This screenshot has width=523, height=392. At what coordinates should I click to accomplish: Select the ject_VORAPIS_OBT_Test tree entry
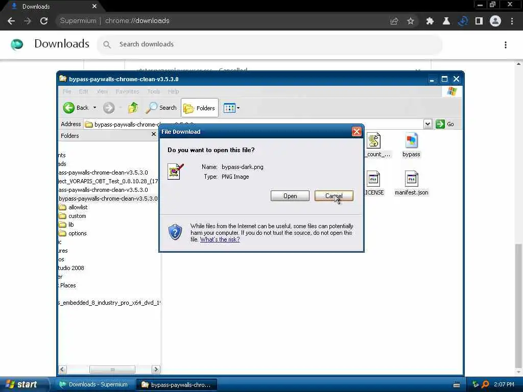[x=108, y=181]
